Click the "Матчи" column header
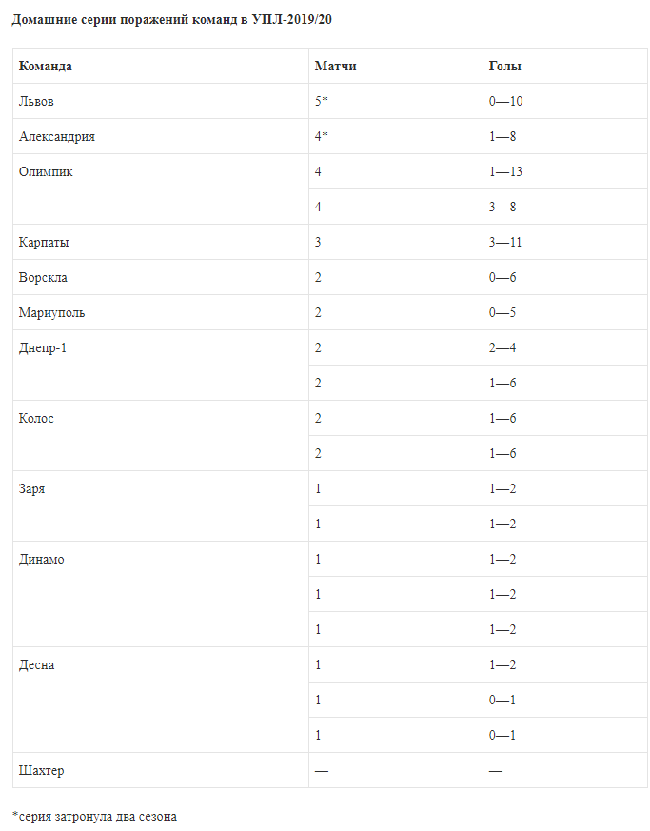Viewport: 650px width, 831px height. (335, 66)
